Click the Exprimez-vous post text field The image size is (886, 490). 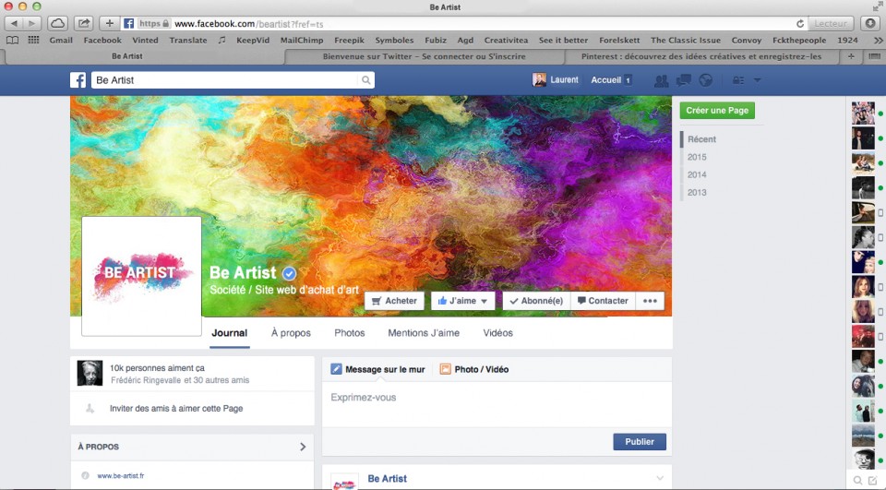pyautogui.click(x=497, y=398)
